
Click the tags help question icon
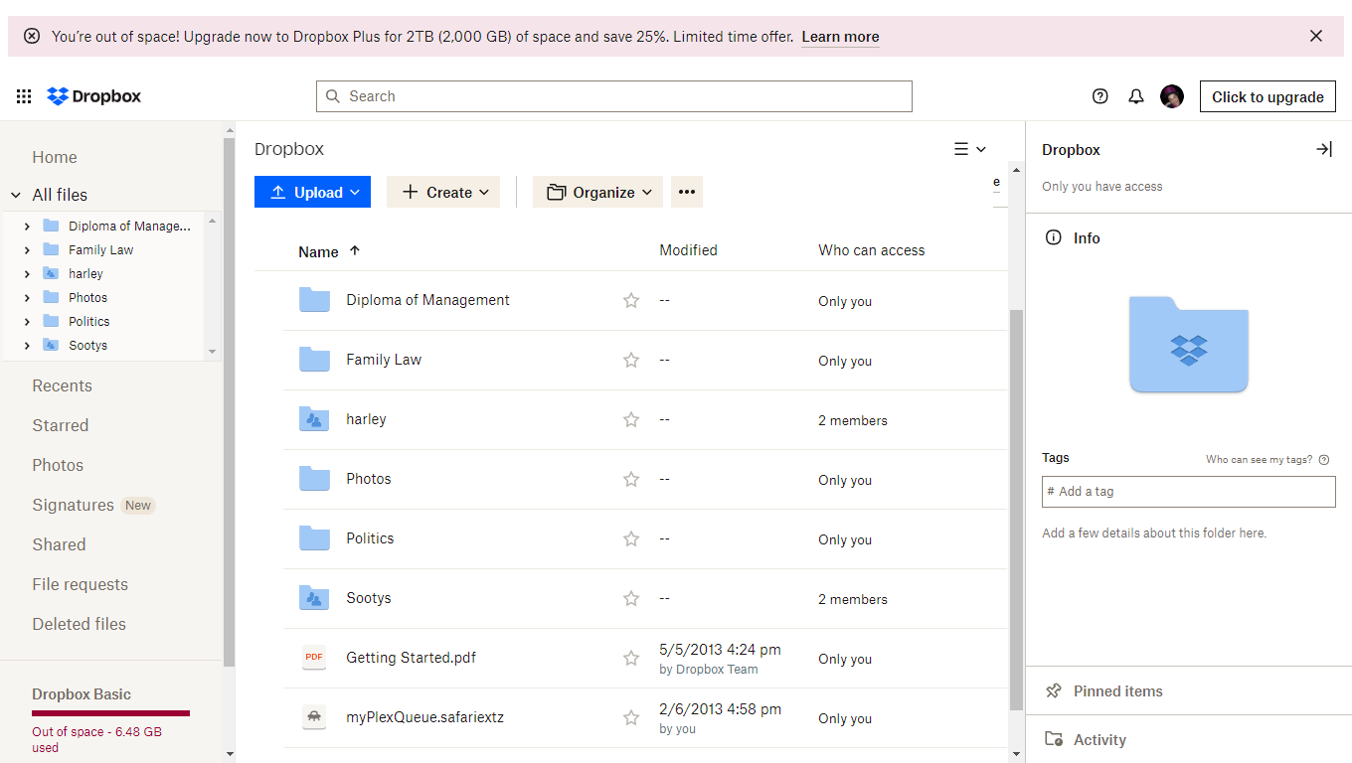click(1324, 460)
